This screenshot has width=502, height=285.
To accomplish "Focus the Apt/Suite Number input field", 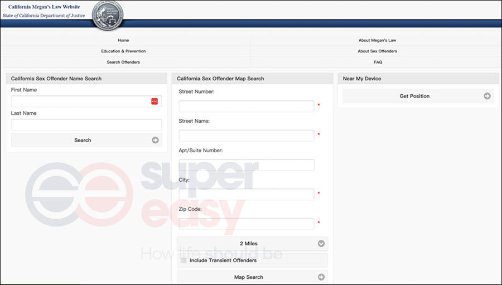I will [247, 165].
